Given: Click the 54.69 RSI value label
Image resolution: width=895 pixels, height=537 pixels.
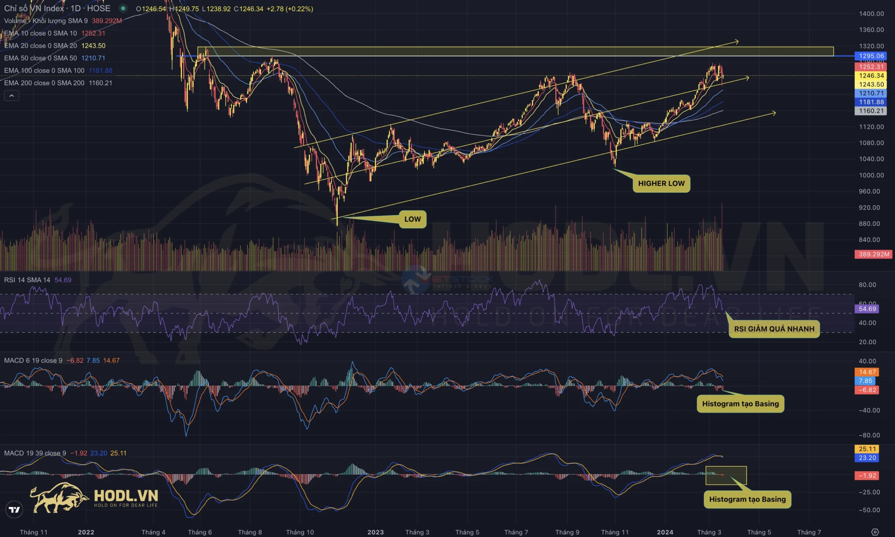Looking at the screenshot, I should 867,309.
